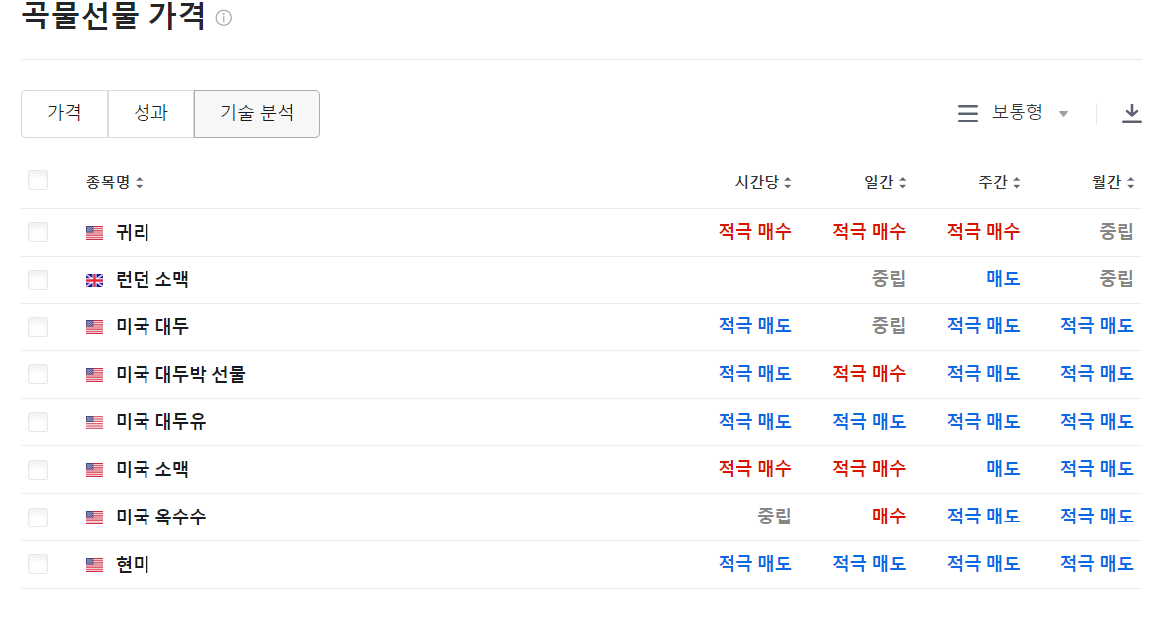Click 귀리 hourly 적극 매수 signal
The width and height of the screenshot is (1167, 626).
tap(754, 231)
